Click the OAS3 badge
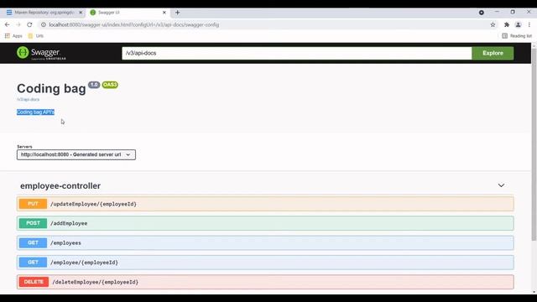This screenshot has height=302, width=537. pos(110,85)
